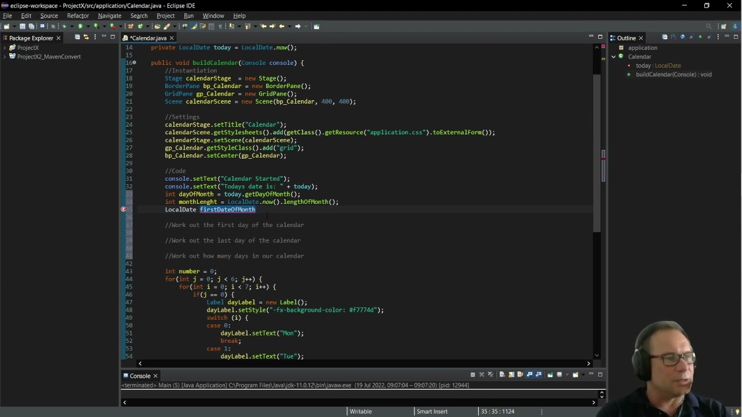Toggle Link with Editor in Package Explorer

click(86, 37)
